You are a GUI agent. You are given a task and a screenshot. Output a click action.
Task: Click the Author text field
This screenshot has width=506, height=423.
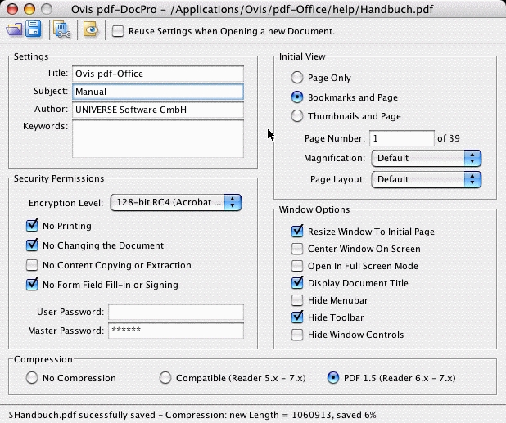click(157, 109)
